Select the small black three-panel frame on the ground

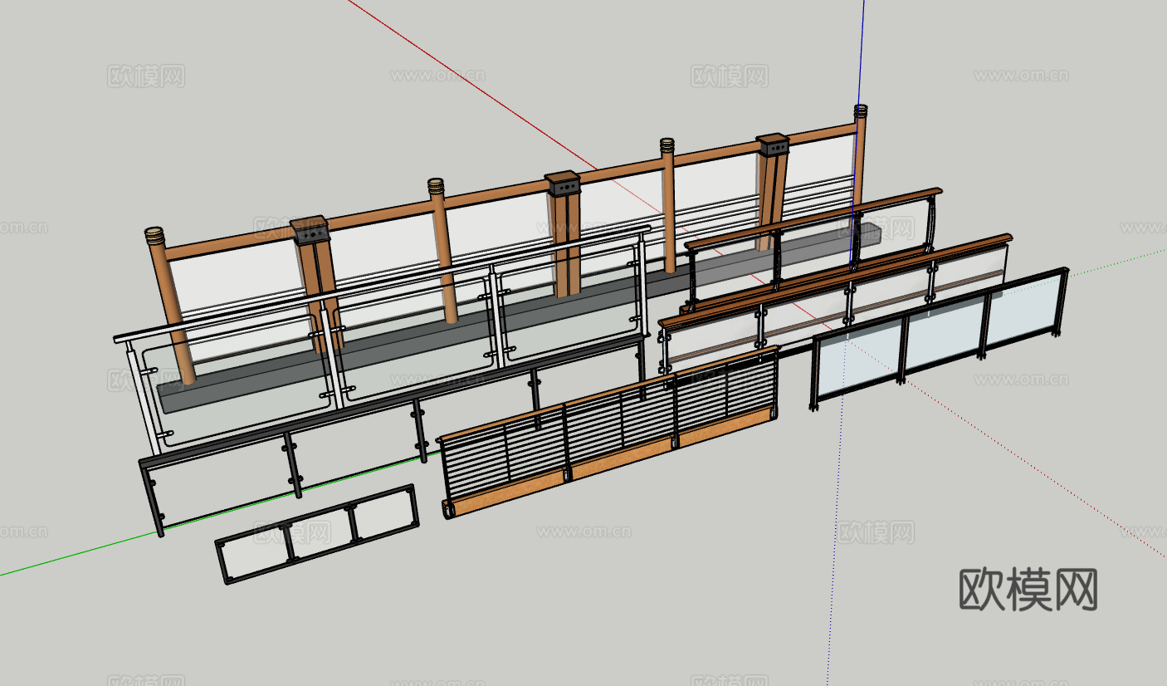(317, 534)
